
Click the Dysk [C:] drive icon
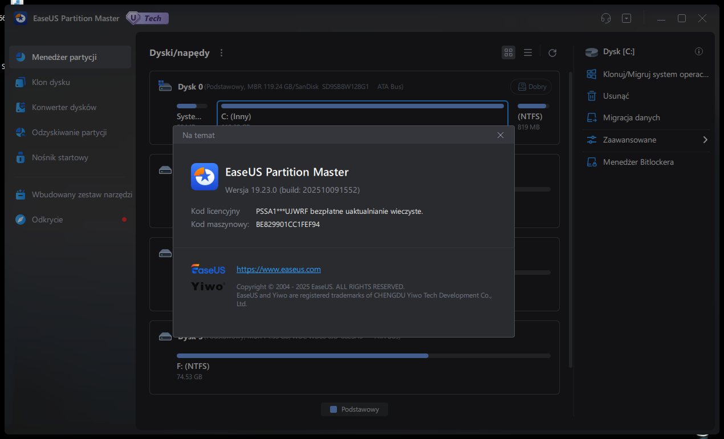[x=592, y=52]
